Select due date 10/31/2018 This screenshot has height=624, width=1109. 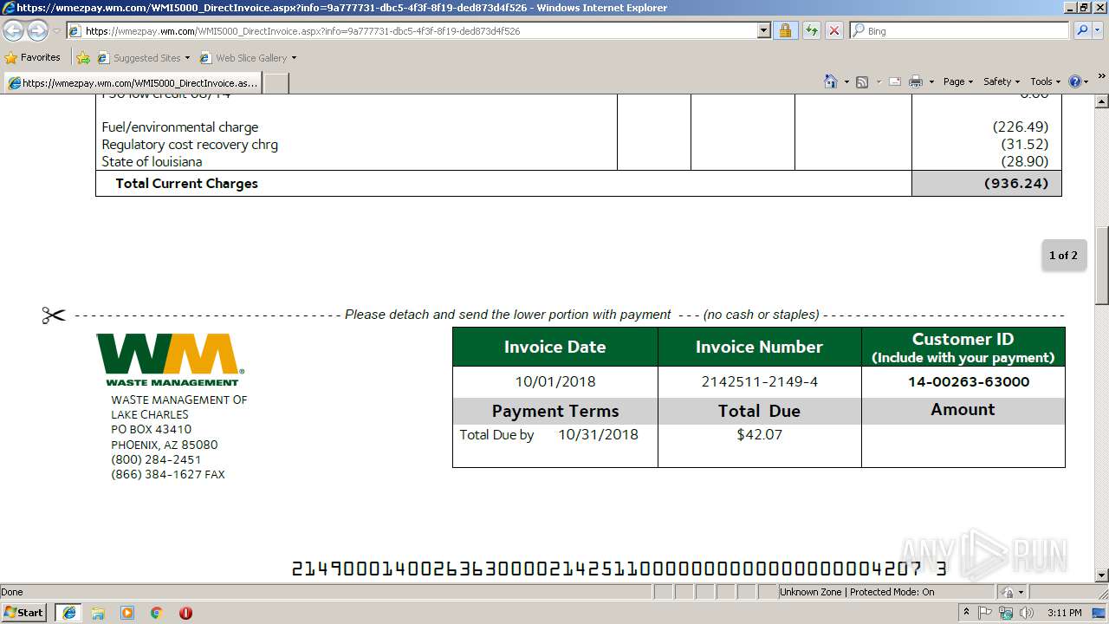point(598,434)
